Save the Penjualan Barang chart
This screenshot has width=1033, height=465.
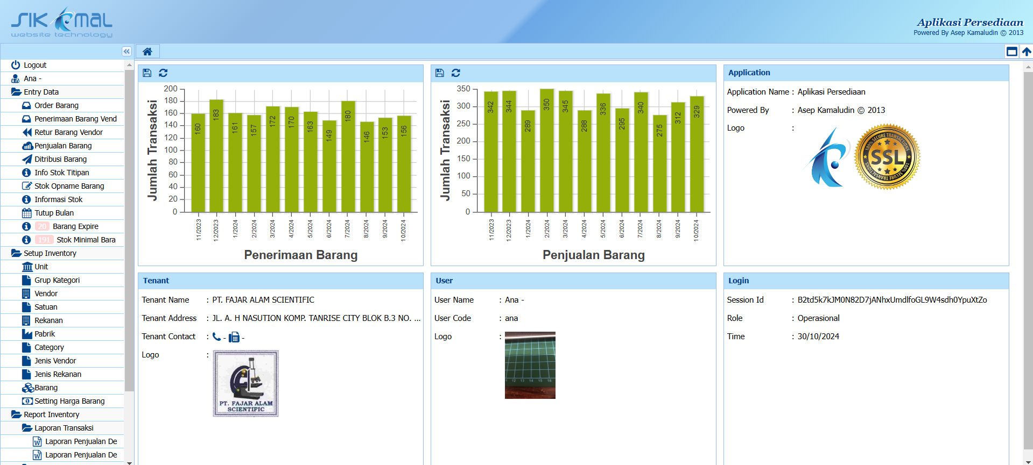click(x=440, y=73)
